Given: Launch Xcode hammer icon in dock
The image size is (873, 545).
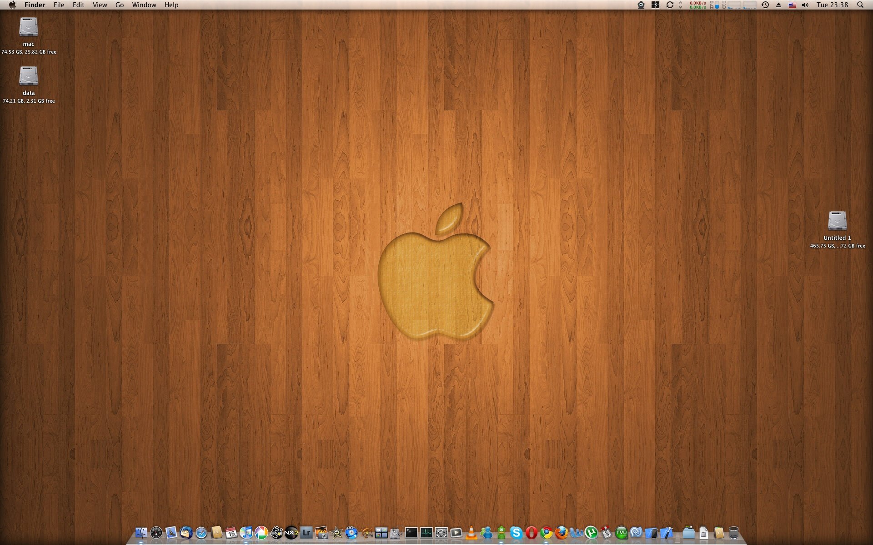Looking at the screenshot, I should (667, 532).
